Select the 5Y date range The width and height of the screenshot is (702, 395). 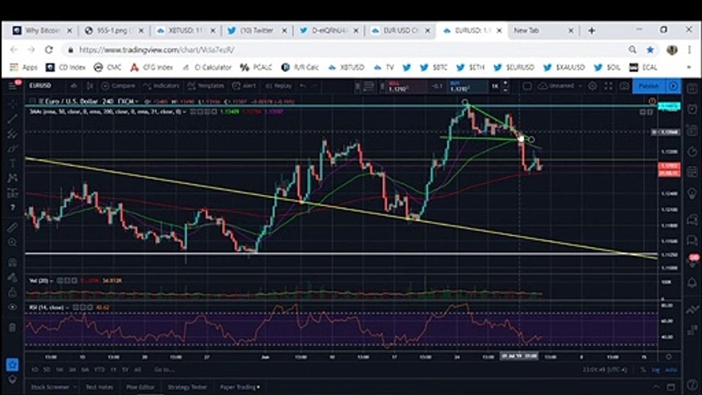[126, 370]
